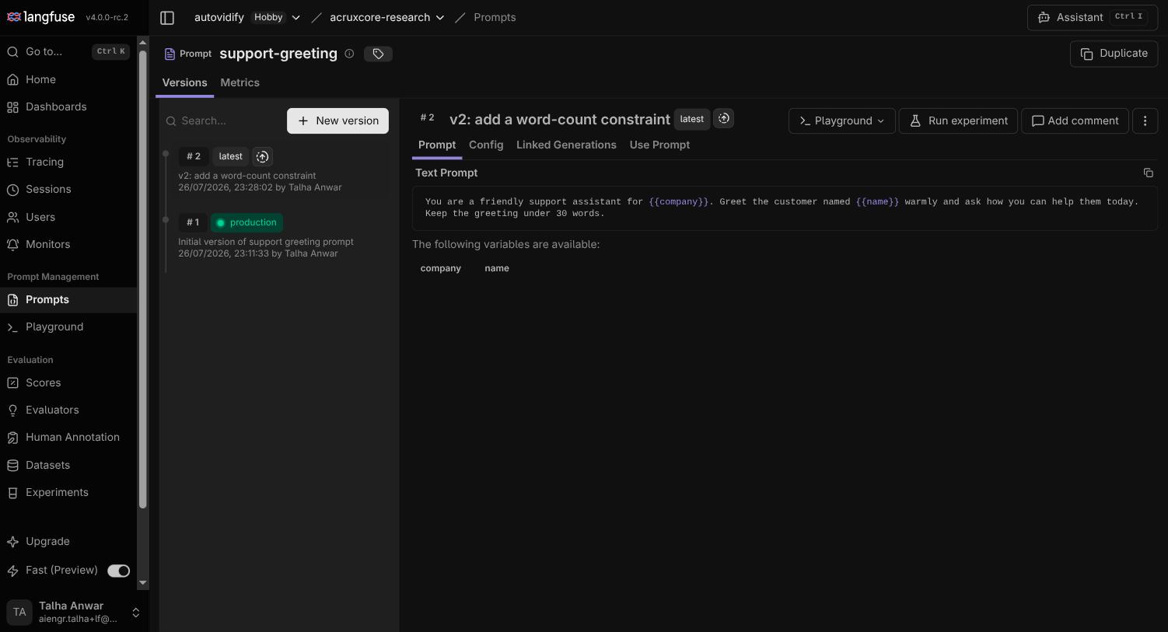
Task: Click Add comment button
Action: click(1075, 120)
